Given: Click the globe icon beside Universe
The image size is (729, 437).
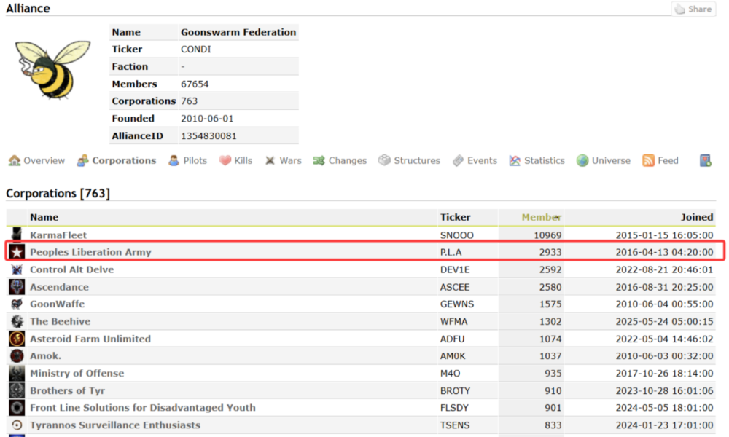Looking at the screenshot, I should coord(582,161).
